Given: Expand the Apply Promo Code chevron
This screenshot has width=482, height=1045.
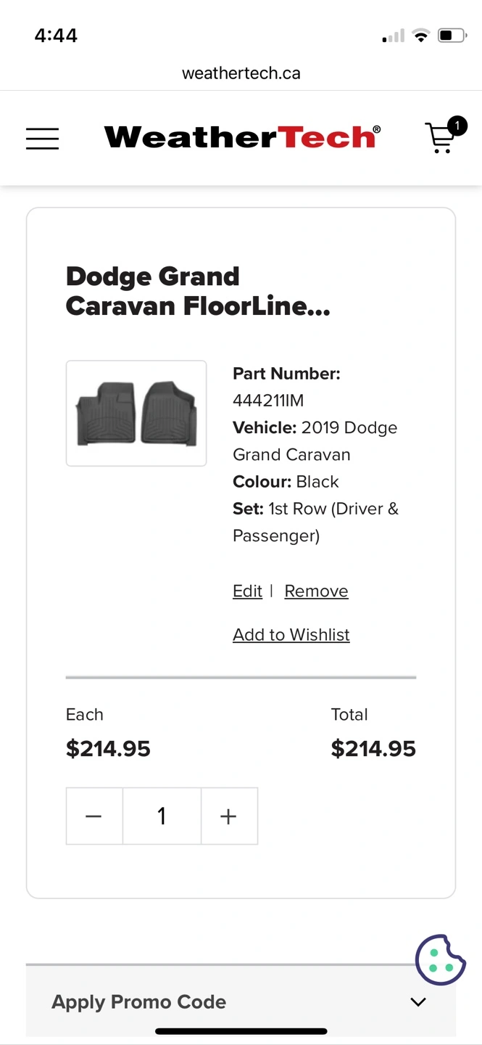Looking at the screenshot, I should pyautogui.click(x=418, y=1002).
